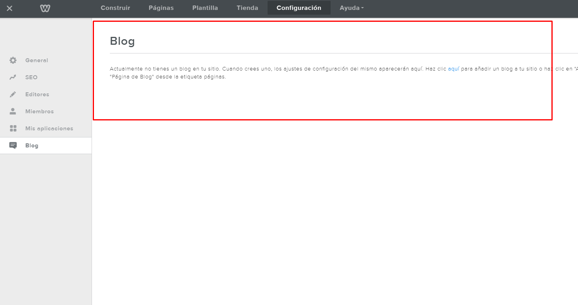Open SEO settings in sidebar

point(46,77)
